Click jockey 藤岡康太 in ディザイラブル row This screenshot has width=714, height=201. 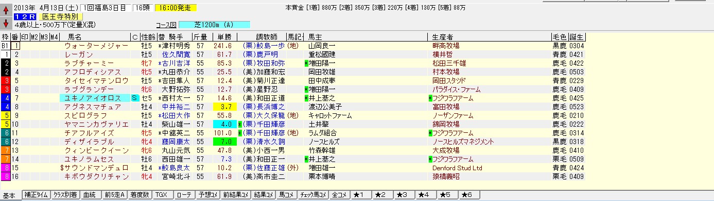(176, 141)
